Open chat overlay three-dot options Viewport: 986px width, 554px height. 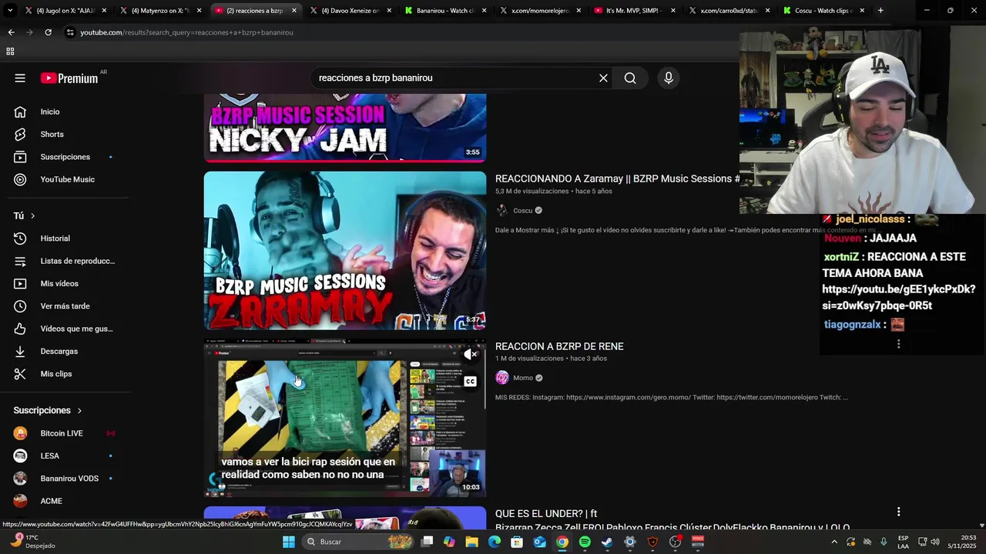click(898, 344)
